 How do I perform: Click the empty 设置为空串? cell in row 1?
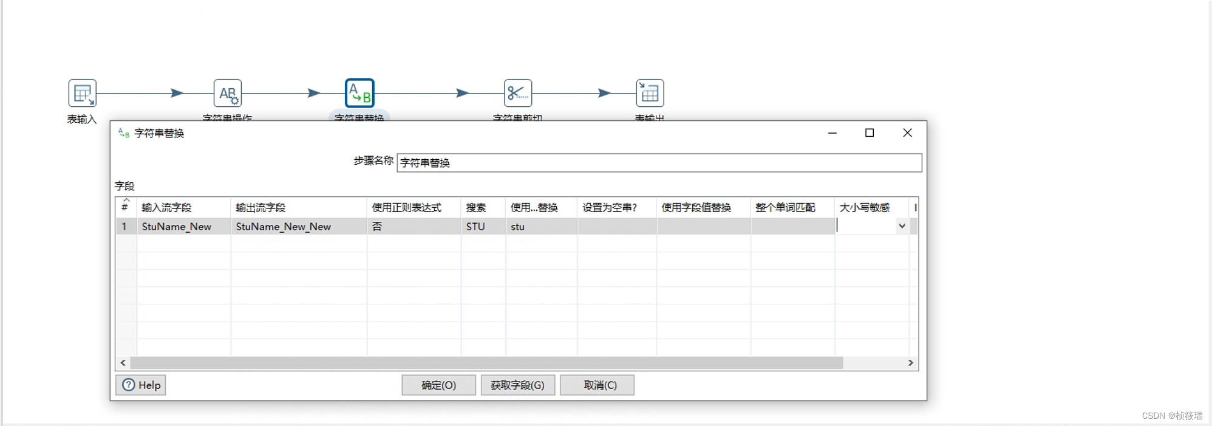click(617, 226)
